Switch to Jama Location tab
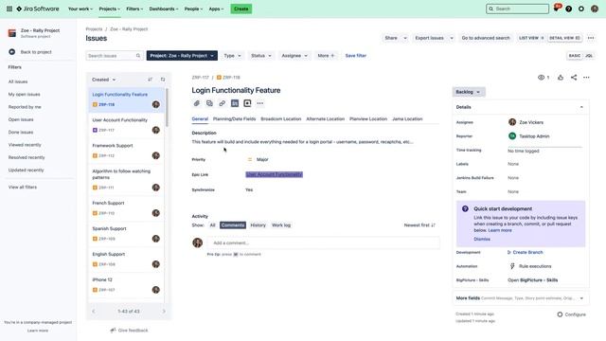This screenshot has width=606, height=341. click(x=407, y=119)
